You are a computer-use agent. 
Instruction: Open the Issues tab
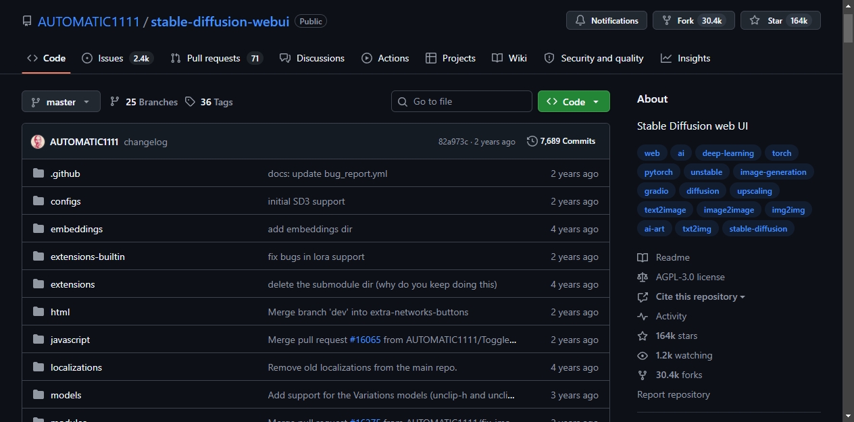coord(118,58)
